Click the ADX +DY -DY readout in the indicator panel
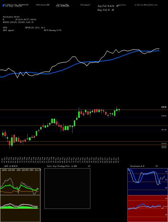The image size is (168, 222). coord(21,170)
